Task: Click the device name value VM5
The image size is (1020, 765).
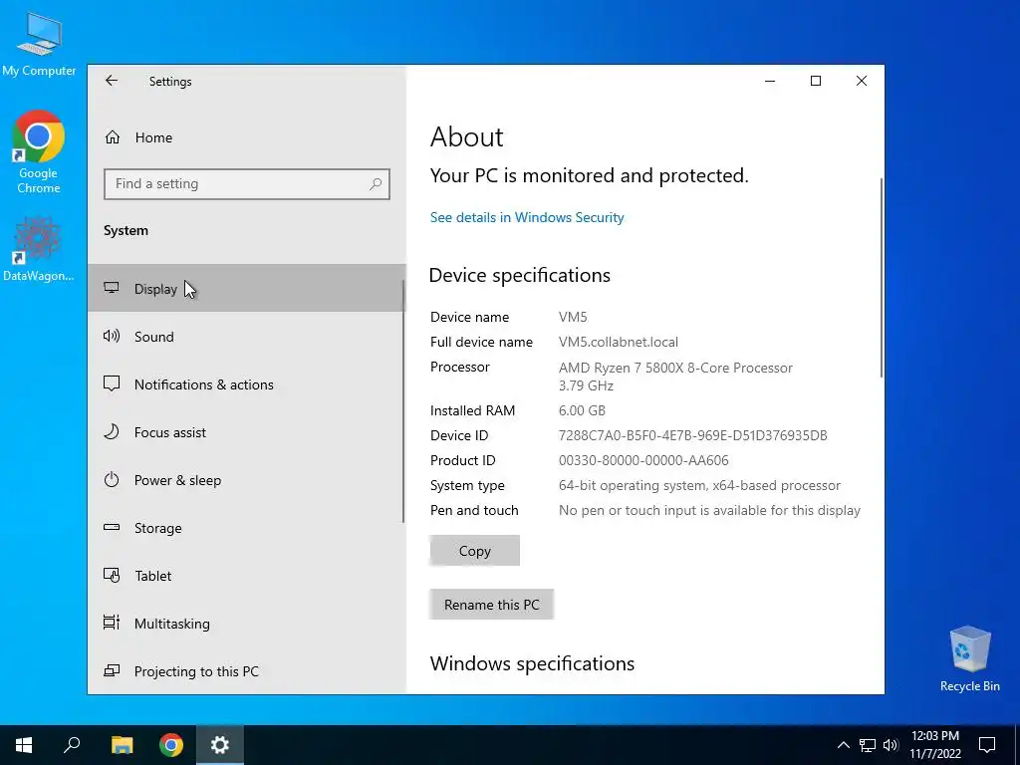Action: point(573,317)
